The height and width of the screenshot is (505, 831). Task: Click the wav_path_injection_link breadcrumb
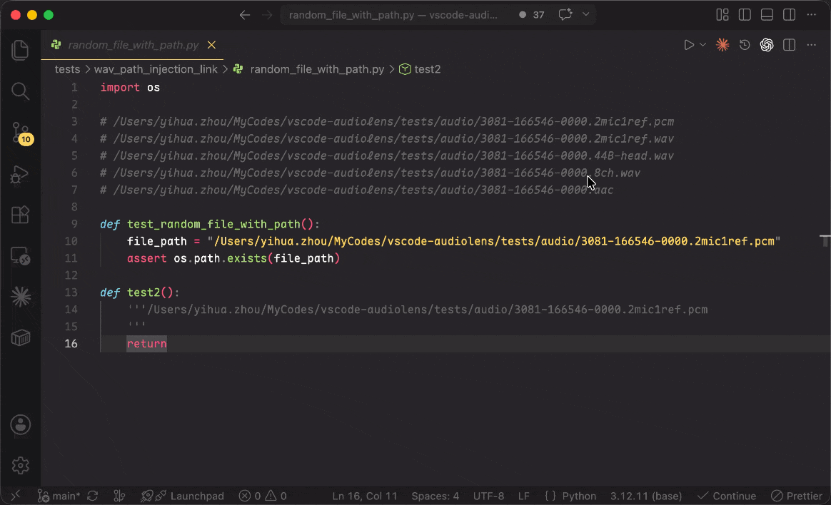coord(156,69)
